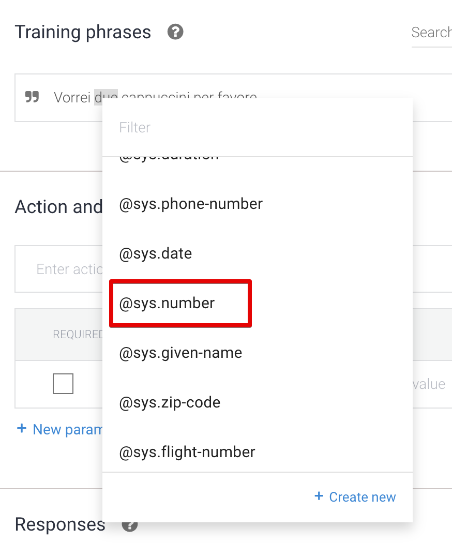Select the @sys.given-name entity option
The image size is (452, 543).
pyautogui.click(x=180, y=353)
